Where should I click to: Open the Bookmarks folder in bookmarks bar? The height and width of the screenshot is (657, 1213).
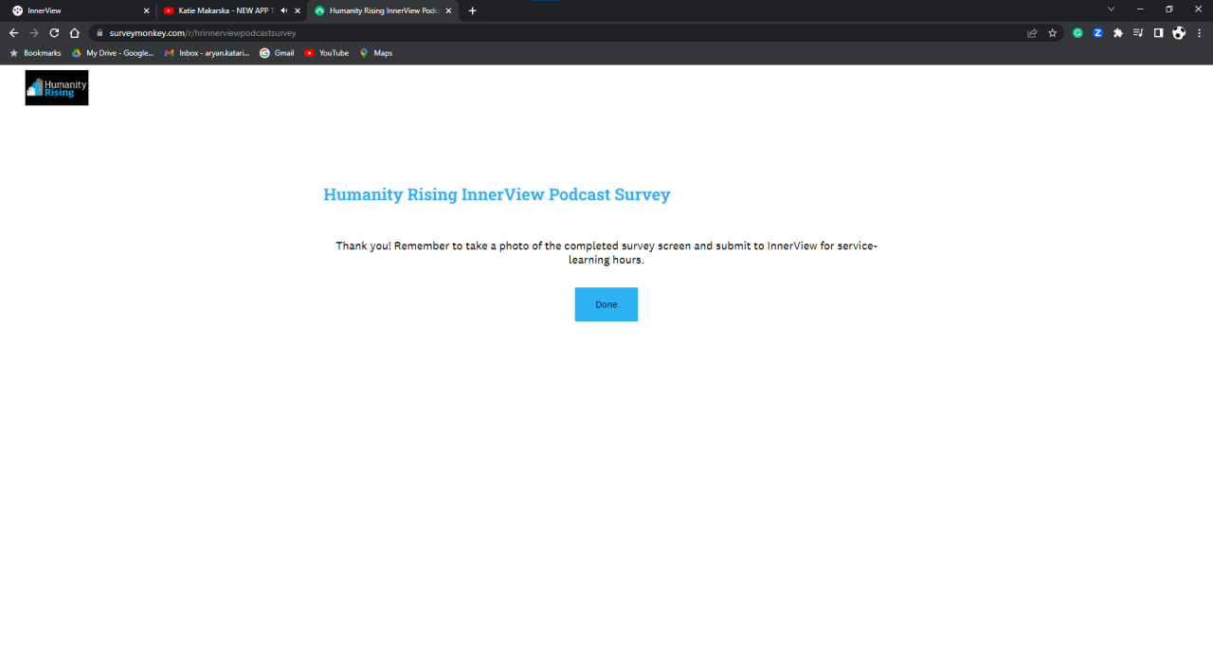35,53
